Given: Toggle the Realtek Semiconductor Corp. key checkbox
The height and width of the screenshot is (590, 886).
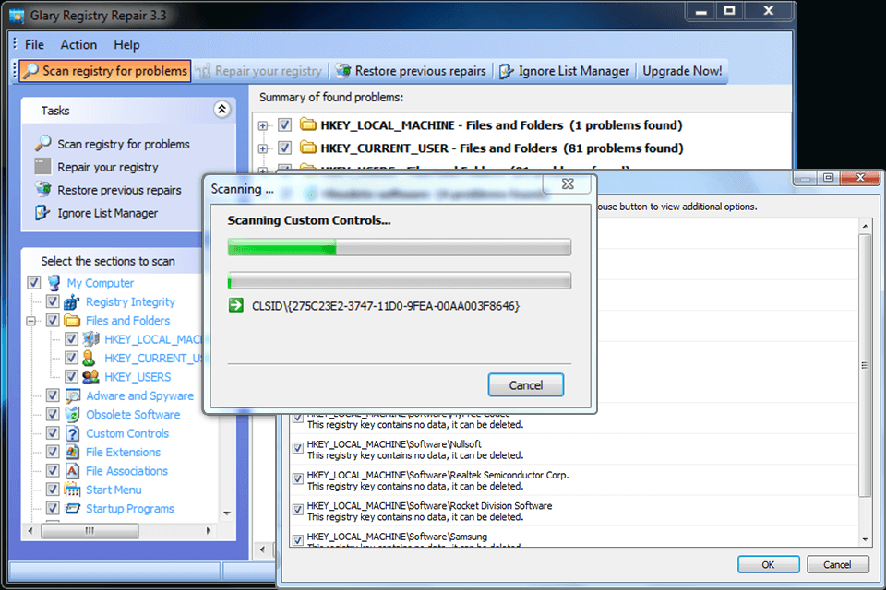Looking at the screenshot, I should 297,479.
